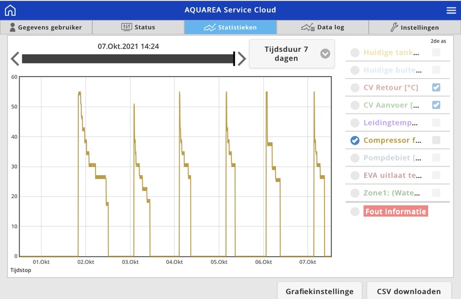The image size is (461, 299).
Task: Deselect the Compressor series radio button
Action: pos(354,140)
